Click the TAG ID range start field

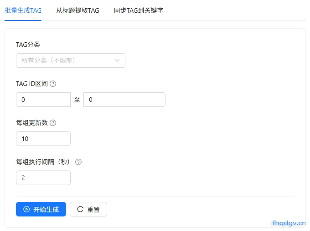tap(43, 100)
